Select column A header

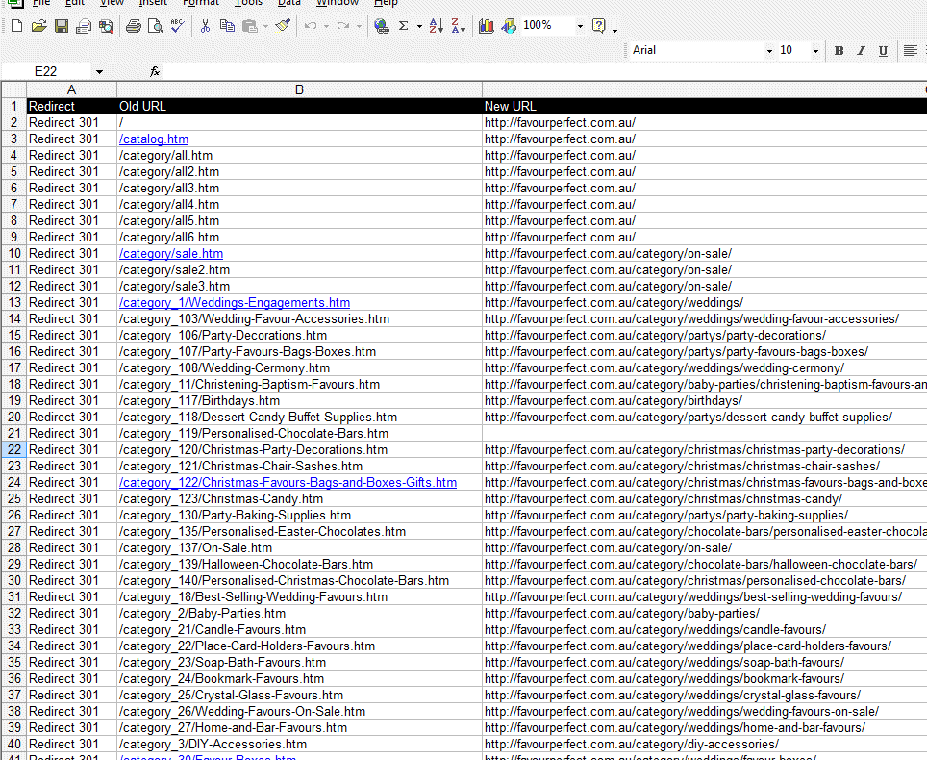71,89
